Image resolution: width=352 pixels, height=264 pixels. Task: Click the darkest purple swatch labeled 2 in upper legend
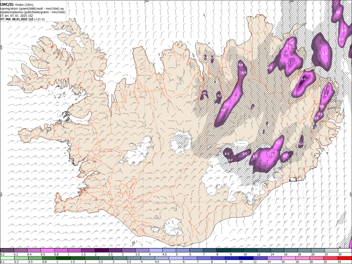pyautogui.click(x=101, y=251)
